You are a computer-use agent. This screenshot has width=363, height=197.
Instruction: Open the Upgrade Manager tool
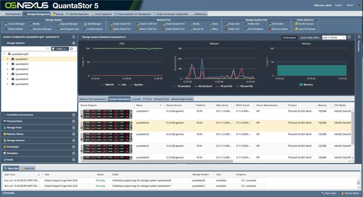click(x=67, y=24)
